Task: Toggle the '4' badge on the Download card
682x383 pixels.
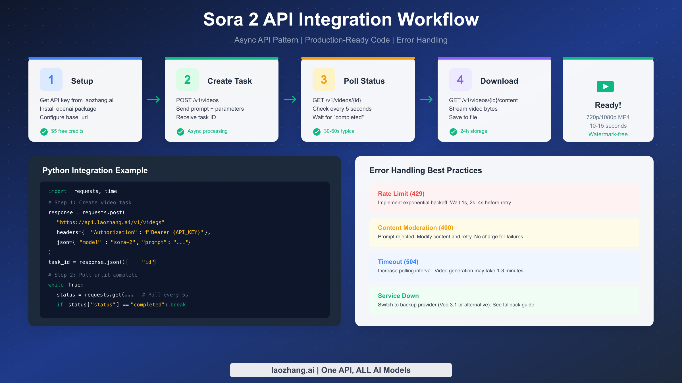Action: click(460, 80)
